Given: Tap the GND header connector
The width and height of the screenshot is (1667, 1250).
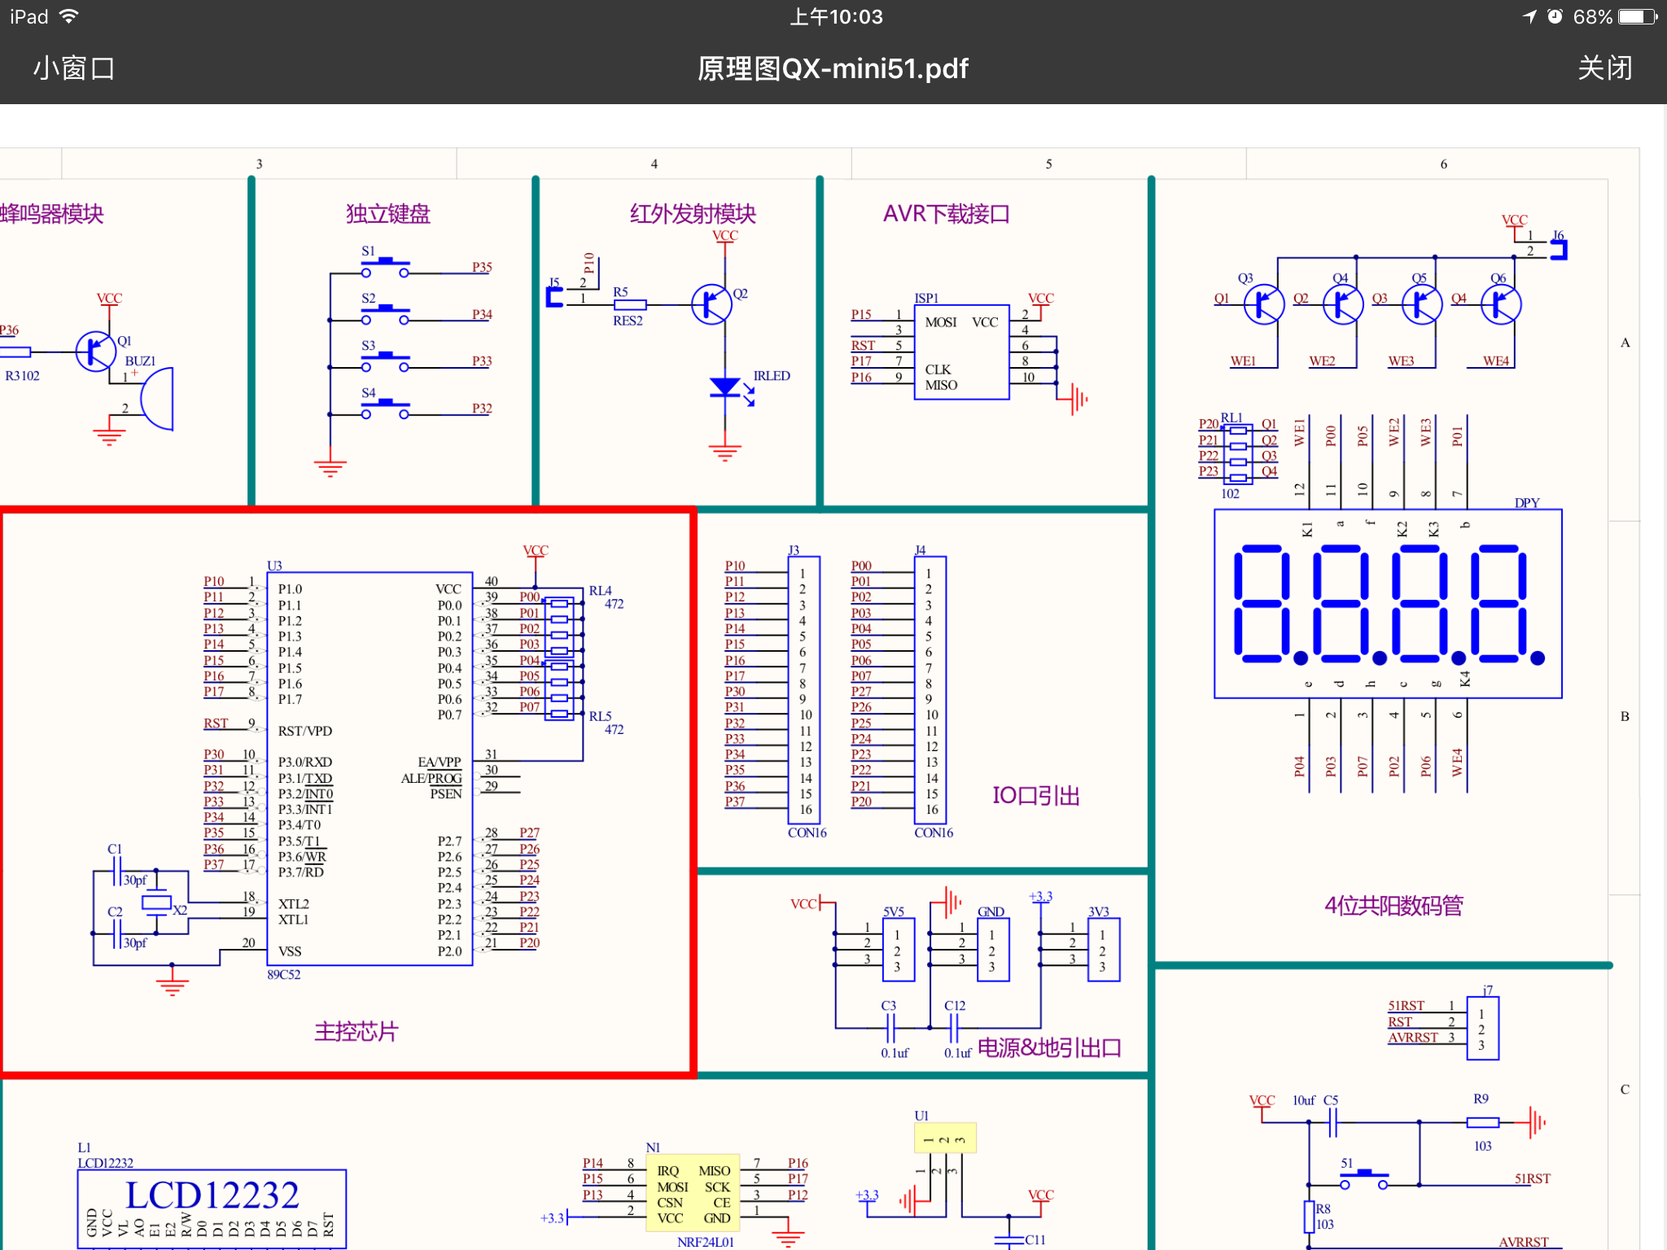Looking at the screenshot, I should [x=992, y=950].
